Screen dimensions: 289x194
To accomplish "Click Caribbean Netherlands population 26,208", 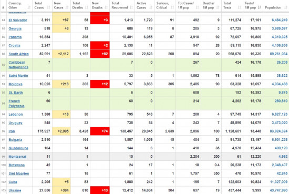I will pos(282,63).
